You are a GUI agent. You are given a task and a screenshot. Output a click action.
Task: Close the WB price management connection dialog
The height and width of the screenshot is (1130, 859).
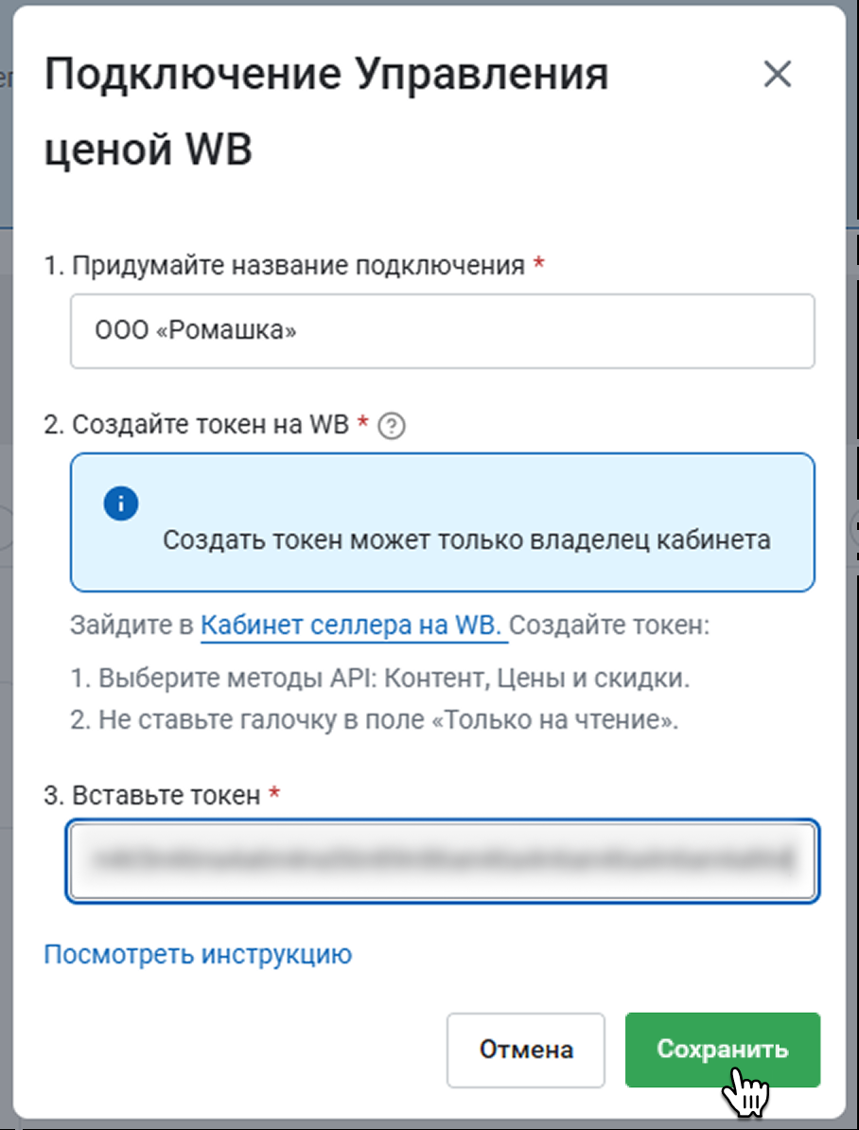click(777, 75)
